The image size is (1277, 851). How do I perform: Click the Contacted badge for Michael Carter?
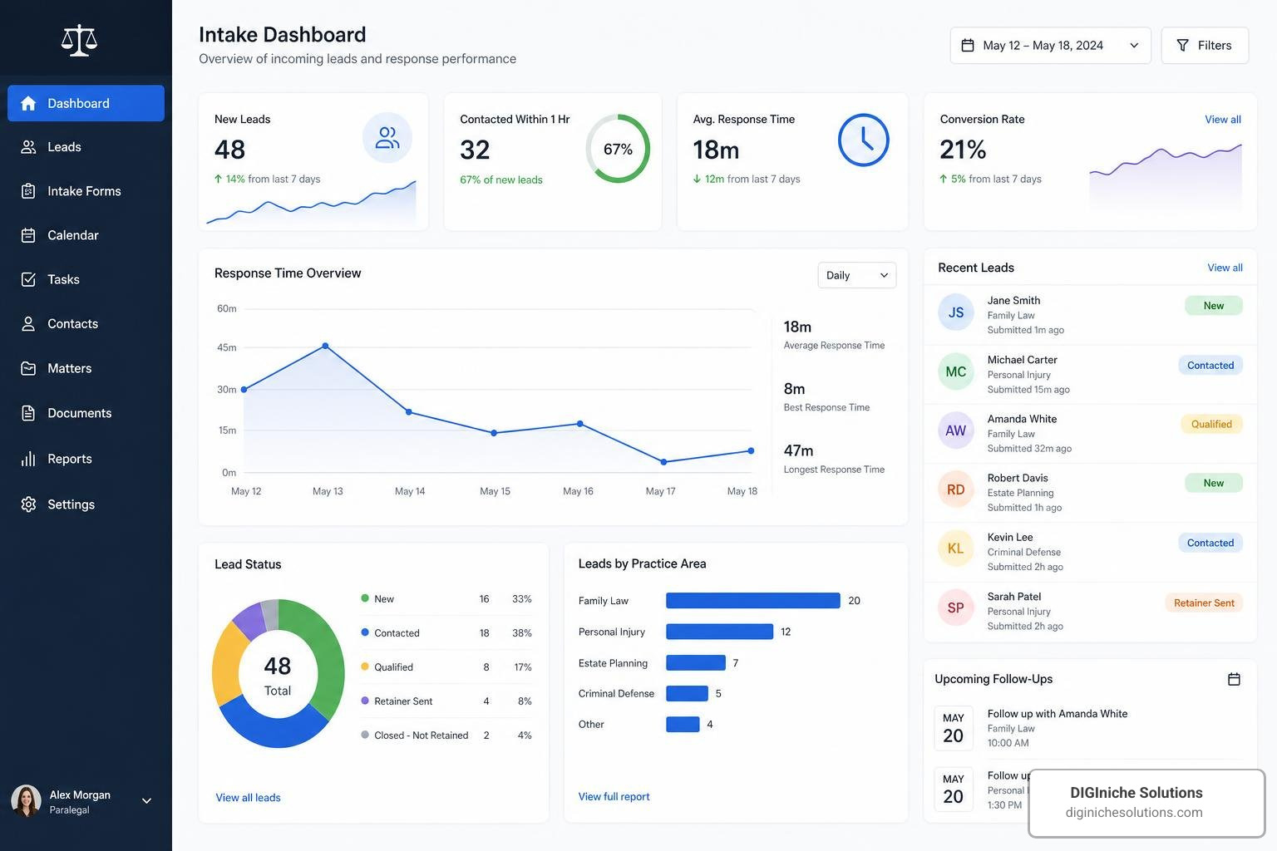1210,365
